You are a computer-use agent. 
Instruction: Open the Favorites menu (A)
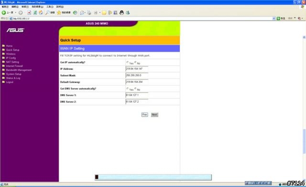pos(37,7)
